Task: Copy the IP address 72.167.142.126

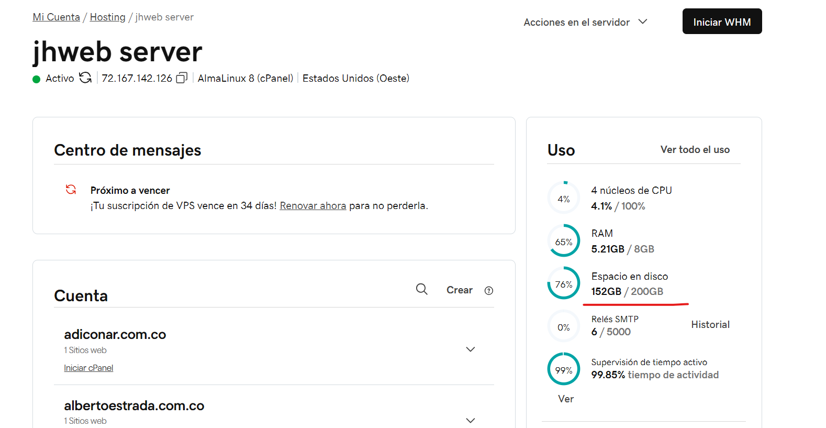Action: [x=182, y=78]
